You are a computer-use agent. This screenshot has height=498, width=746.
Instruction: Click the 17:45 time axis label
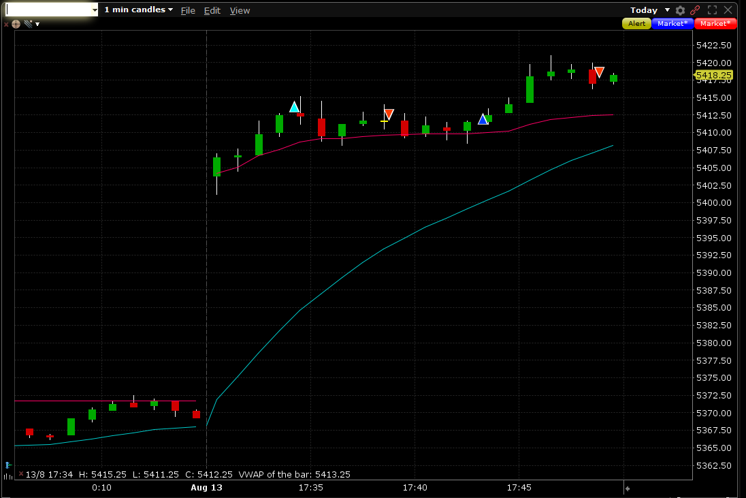coord(519,488)
